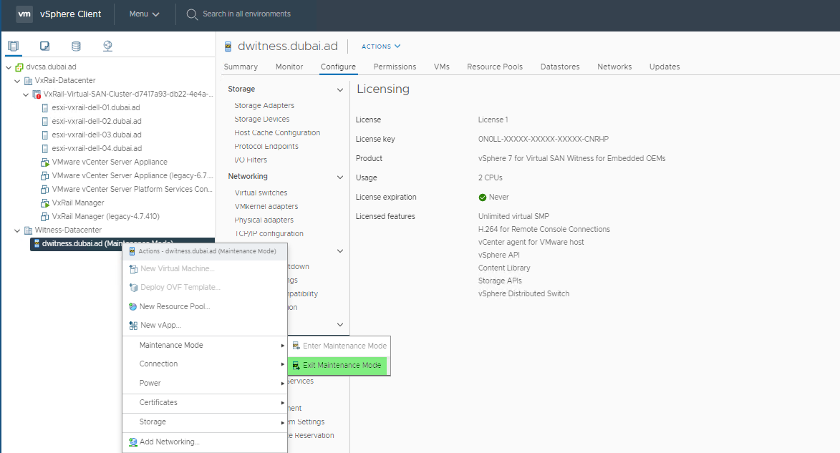Open the Storage inventory view icon
Image resolution: width=840 pixels, height=453 pixels.
point(76,46)
